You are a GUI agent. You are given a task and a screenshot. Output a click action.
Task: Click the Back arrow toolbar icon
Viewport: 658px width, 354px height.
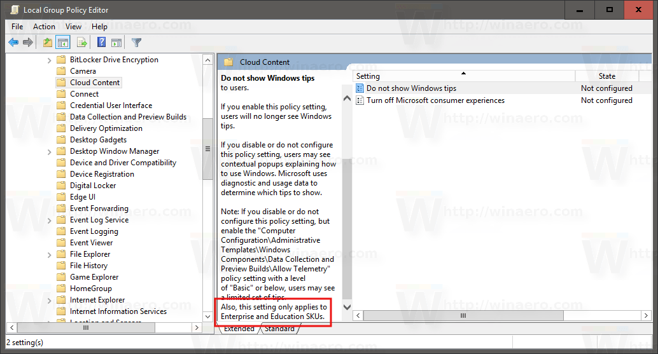(x=13, y=43)
